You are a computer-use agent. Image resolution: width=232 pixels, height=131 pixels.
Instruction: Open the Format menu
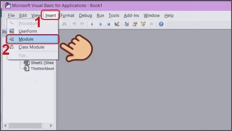coord(68,15)
